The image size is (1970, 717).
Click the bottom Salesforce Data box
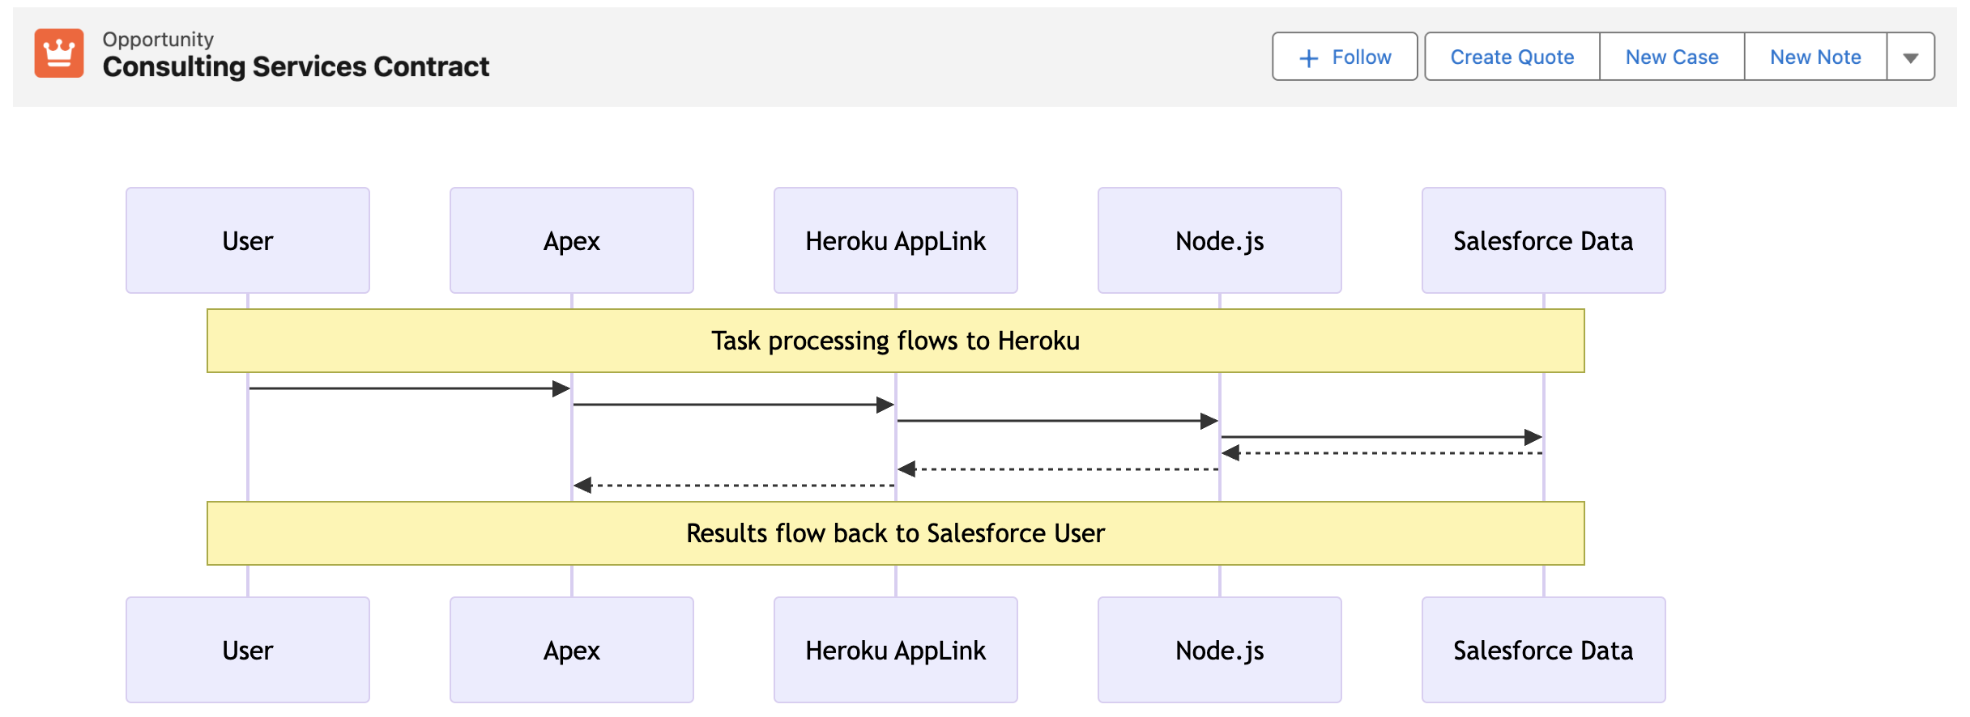[x=1544, y=650]
